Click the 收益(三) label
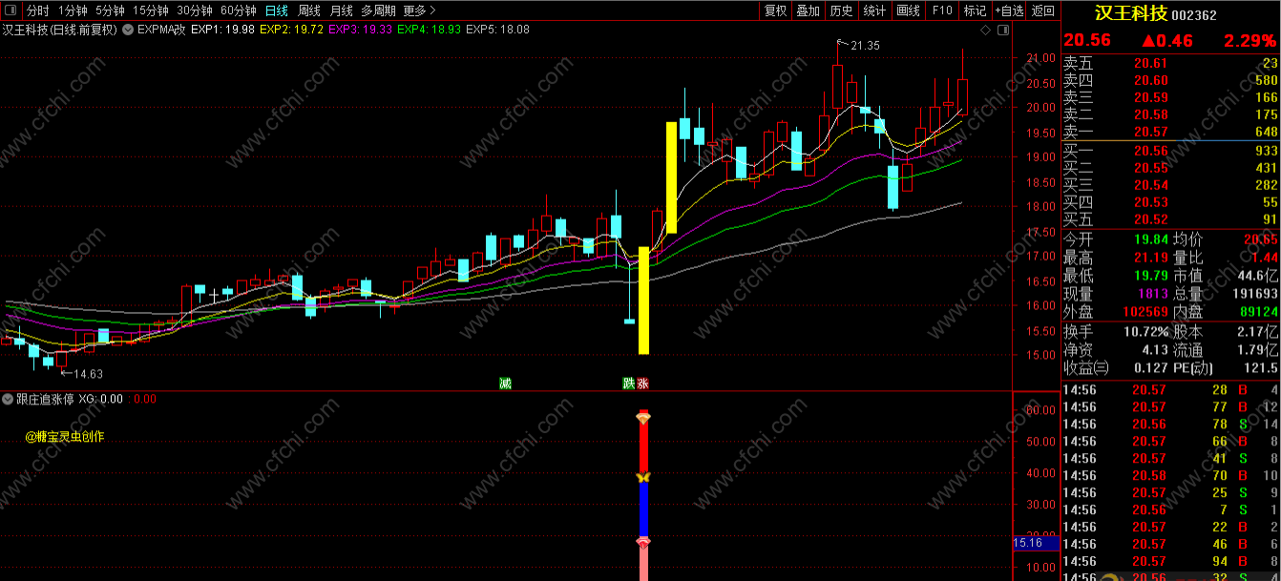This screenshot has height=581, width=1281. pyautogui.click(x=1086, y=368)
